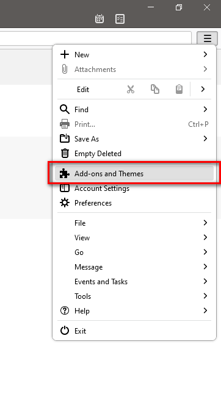Open the tasks tab icon
Image resolution: width=221 pixels, height=419 pixels.
120,19
